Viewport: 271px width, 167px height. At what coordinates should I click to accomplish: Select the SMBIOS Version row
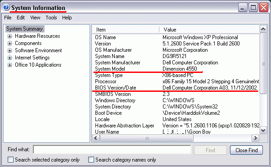[x=176, y=94]
